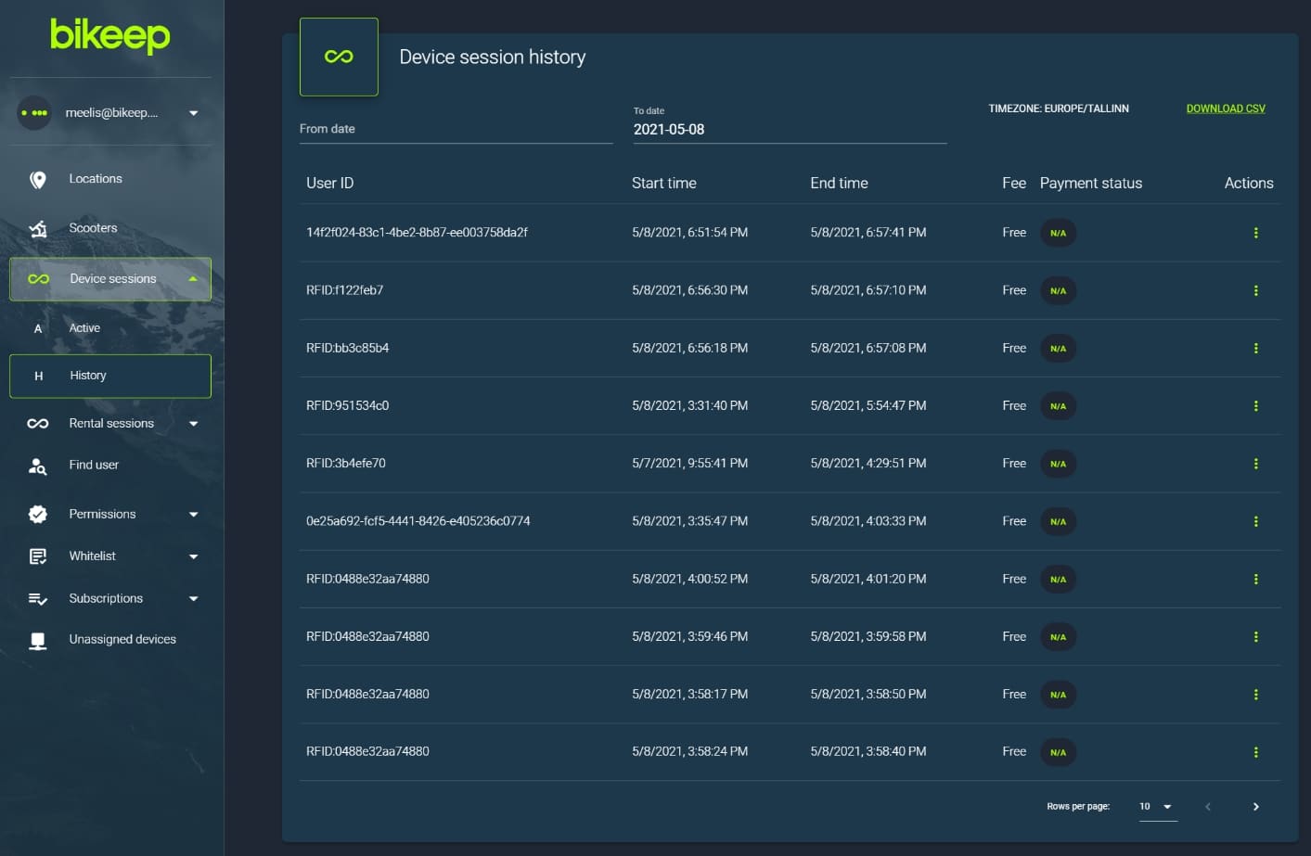Viewport: 1311px width, 856px height.
Task: Click the User ID column header
Action: [330, 183]
